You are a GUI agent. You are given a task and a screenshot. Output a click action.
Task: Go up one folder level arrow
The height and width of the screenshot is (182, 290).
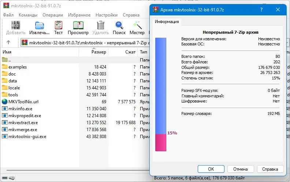point(8,42)
